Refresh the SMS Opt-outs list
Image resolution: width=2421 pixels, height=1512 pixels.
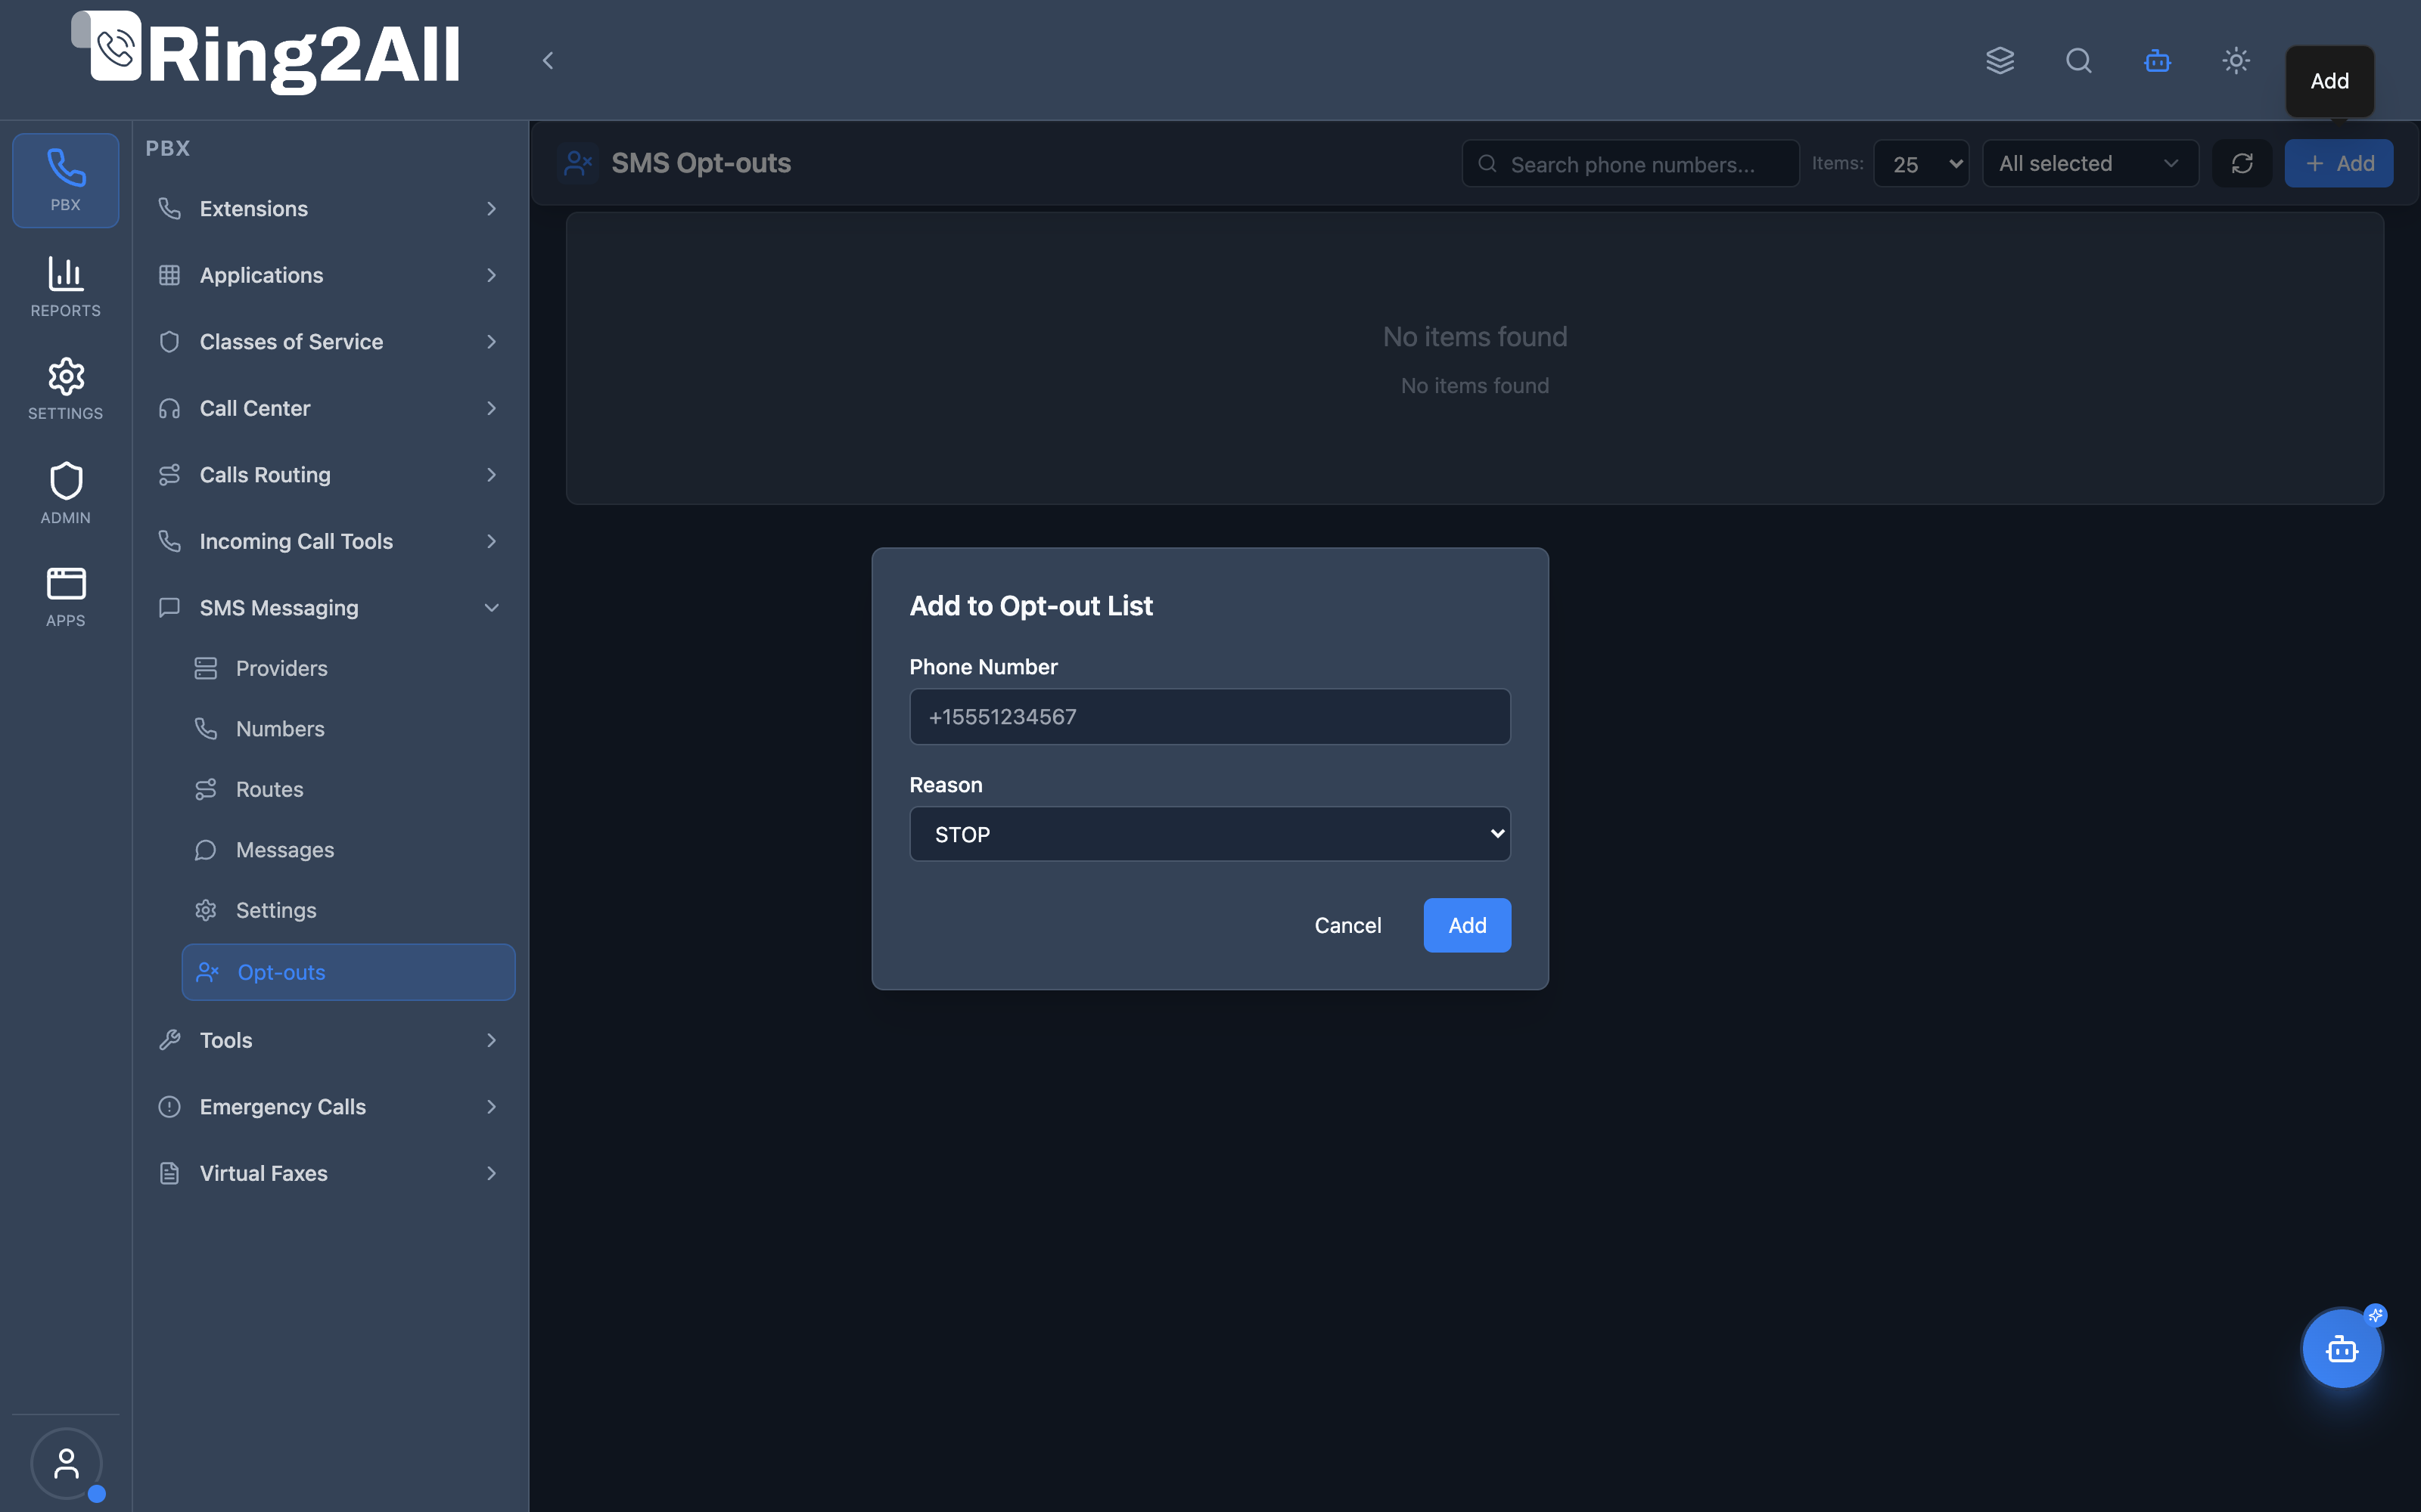[2242, 163]
